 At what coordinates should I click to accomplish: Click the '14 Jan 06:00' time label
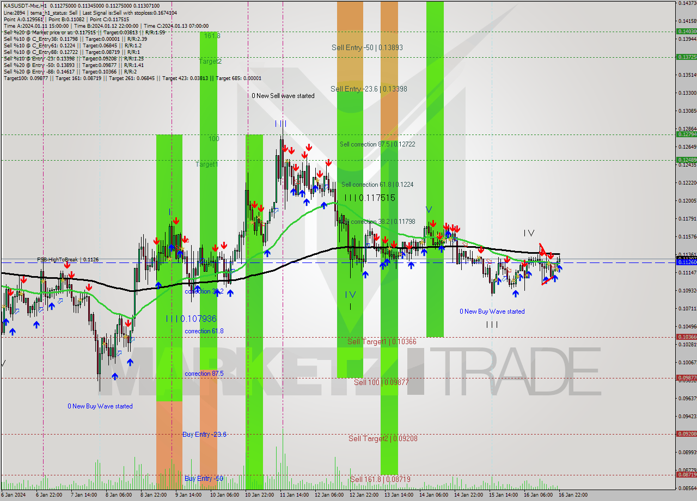(433, 495)
